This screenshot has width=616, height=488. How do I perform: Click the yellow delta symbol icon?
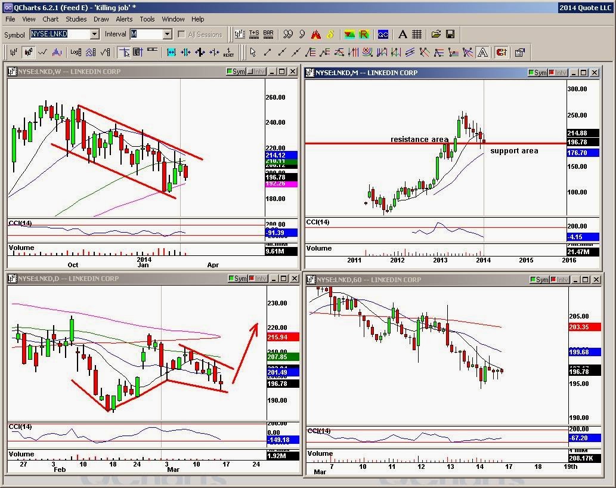330,35
